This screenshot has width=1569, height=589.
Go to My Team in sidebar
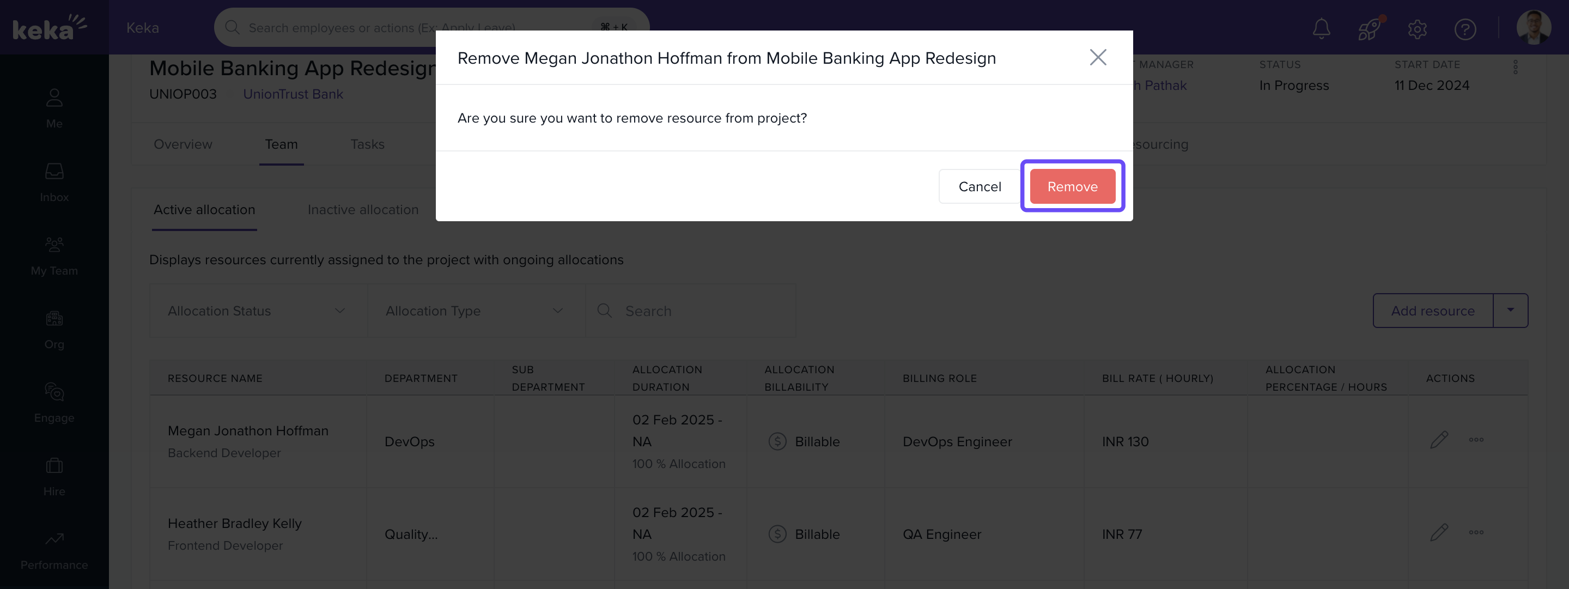[54, 255]
